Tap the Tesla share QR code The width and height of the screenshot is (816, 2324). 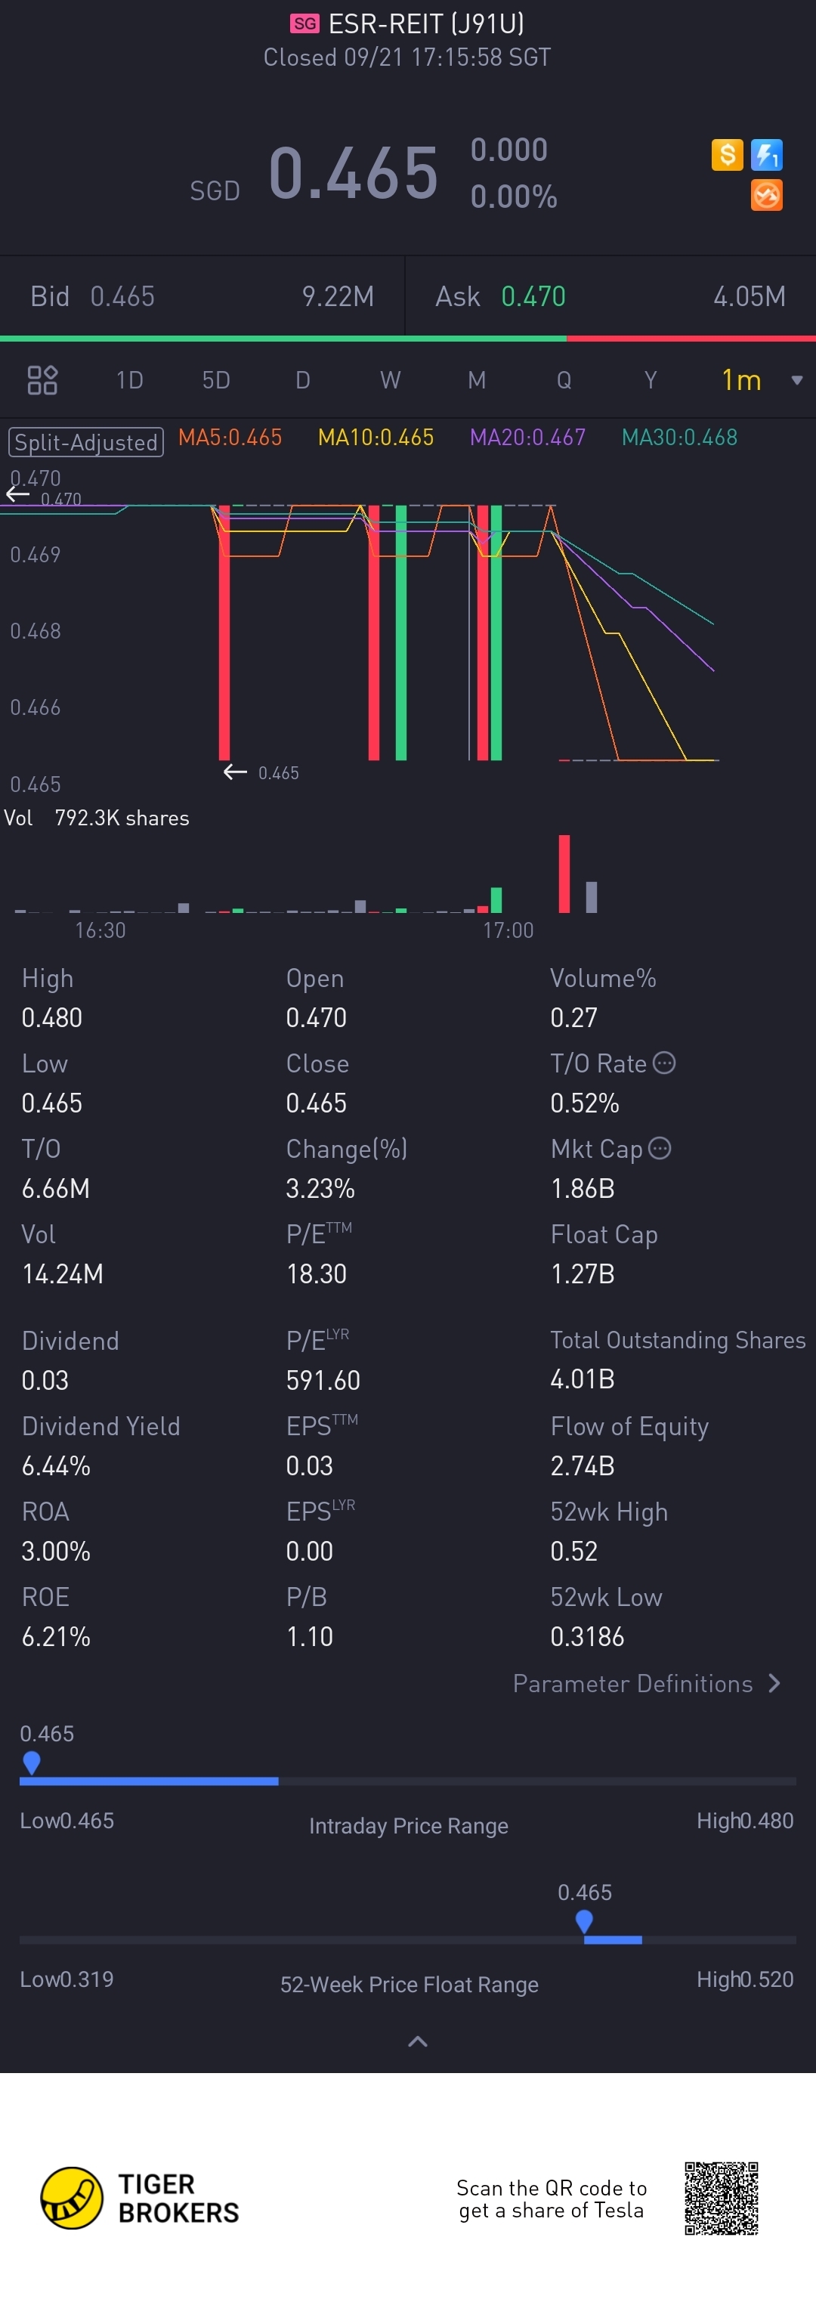pyautogui.click(x=721, y=2198)
